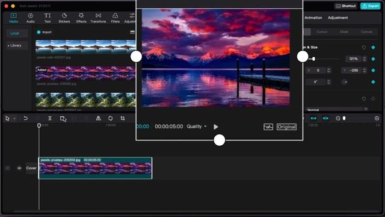Click the Y position stepper arrows
385x217 pixels.
(x=365, y=71)
